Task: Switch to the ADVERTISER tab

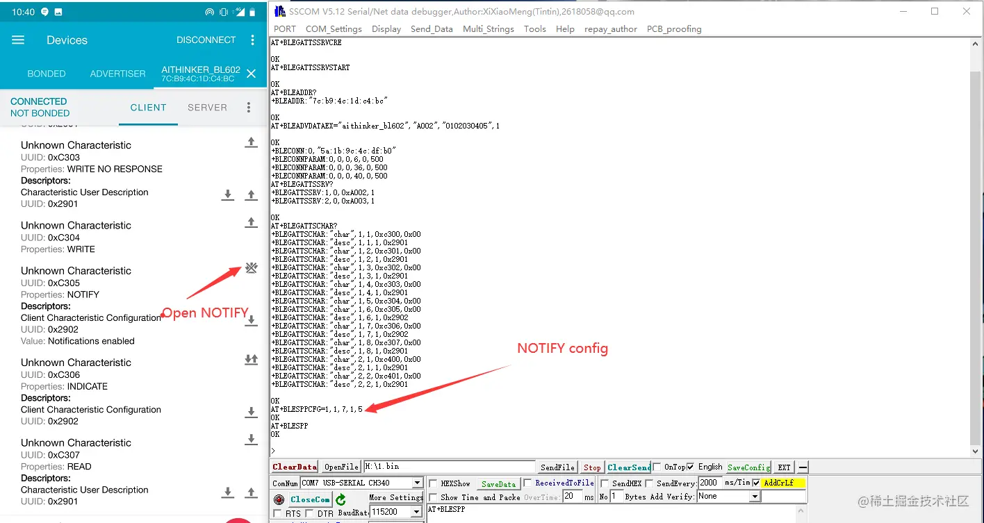Action: 118,74
